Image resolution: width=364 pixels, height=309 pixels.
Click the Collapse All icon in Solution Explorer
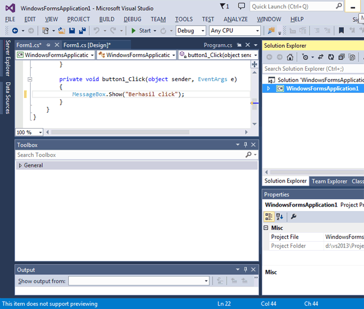pyautogui.click(x=342, y=57)
